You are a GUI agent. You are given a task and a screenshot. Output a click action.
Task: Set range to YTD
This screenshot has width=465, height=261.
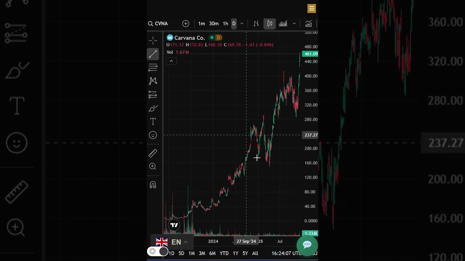[x=224, y=253]
